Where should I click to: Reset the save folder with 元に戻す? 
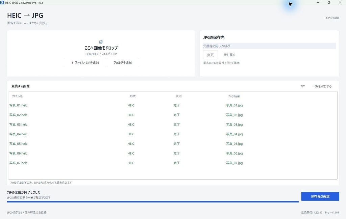229,55
